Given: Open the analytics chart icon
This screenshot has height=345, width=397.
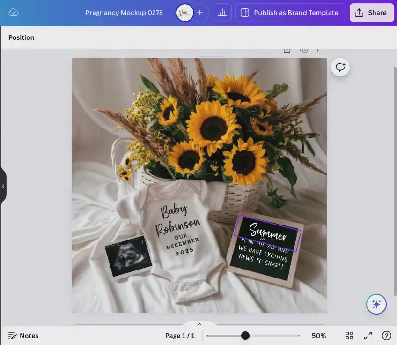Looking at the screenshot, I should [222, 13].
